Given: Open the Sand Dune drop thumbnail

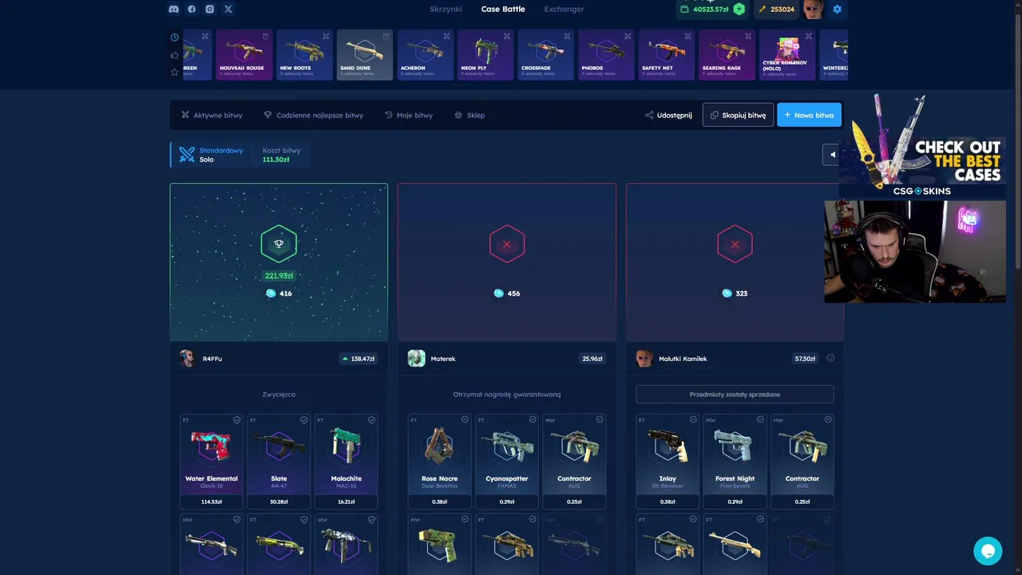Looking at the screenshot, I should pyautogui.click(x=365, y=55).
